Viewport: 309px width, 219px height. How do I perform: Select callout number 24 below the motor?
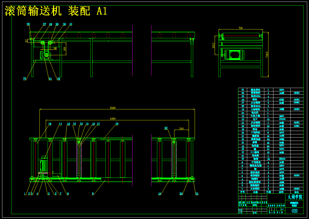click(50, 79)
